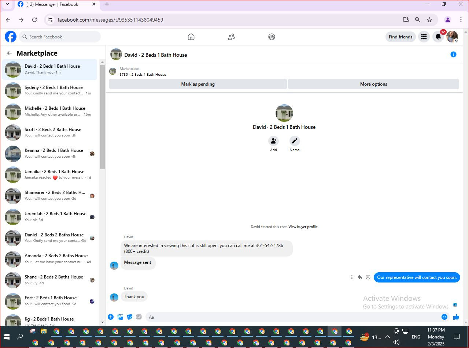
Task: React with emoji to sent message
Action: coord(368,277)
